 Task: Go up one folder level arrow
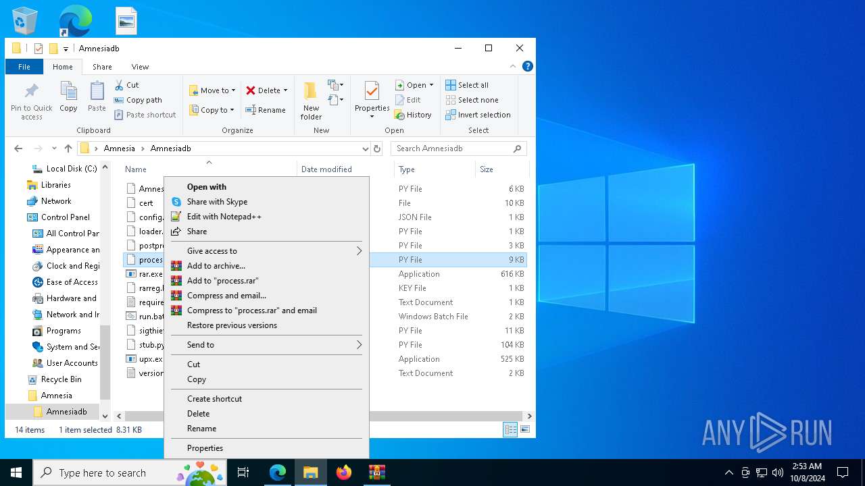tap(68, 148)
